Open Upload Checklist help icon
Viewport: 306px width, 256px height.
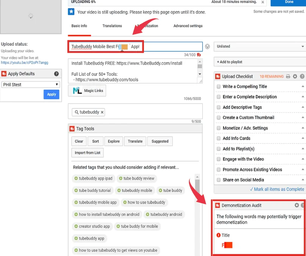coord(302,76)
